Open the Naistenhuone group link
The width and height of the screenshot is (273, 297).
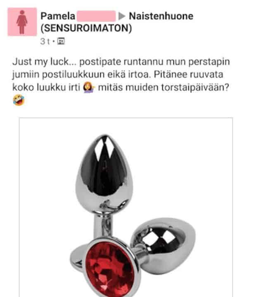point(161,16)
